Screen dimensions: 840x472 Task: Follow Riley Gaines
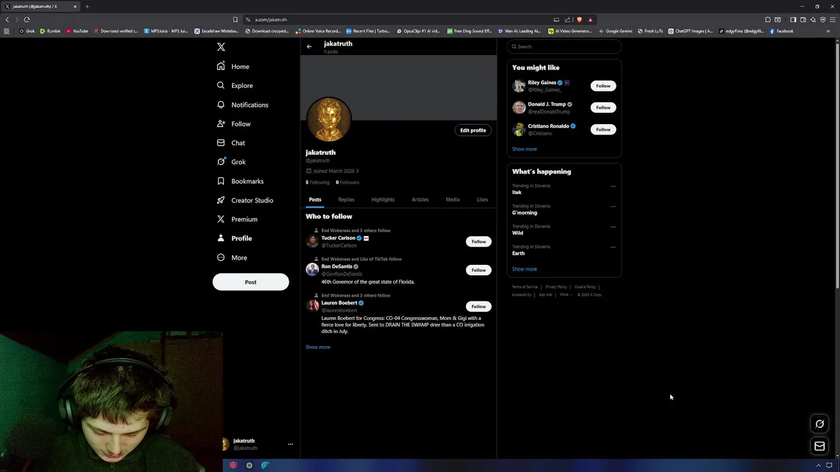pos(603,86)
